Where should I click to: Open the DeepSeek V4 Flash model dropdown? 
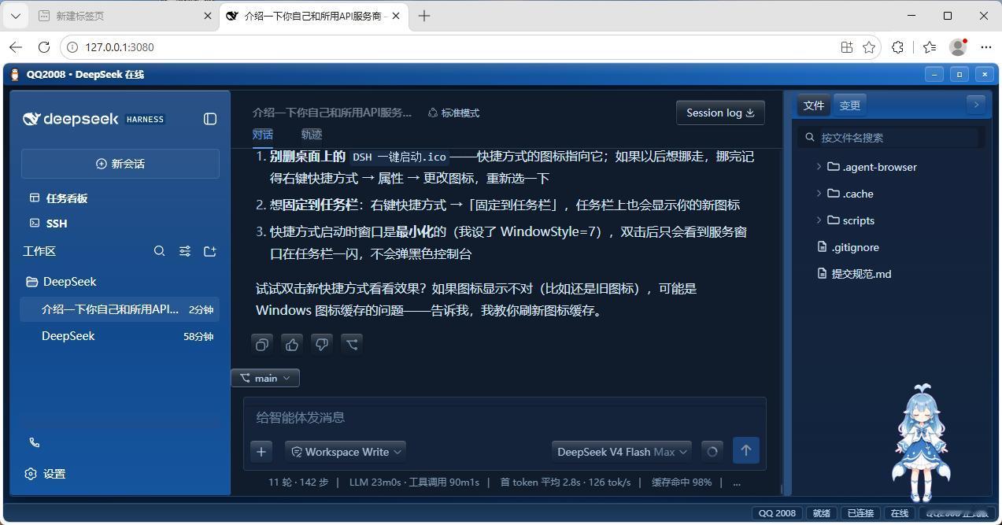point(622,452)
